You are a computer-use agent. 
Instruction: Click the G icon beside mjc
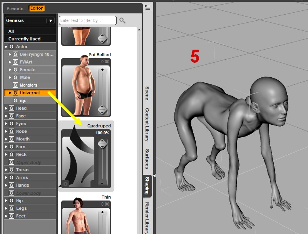pyautogui.click(x=15, y=100)
